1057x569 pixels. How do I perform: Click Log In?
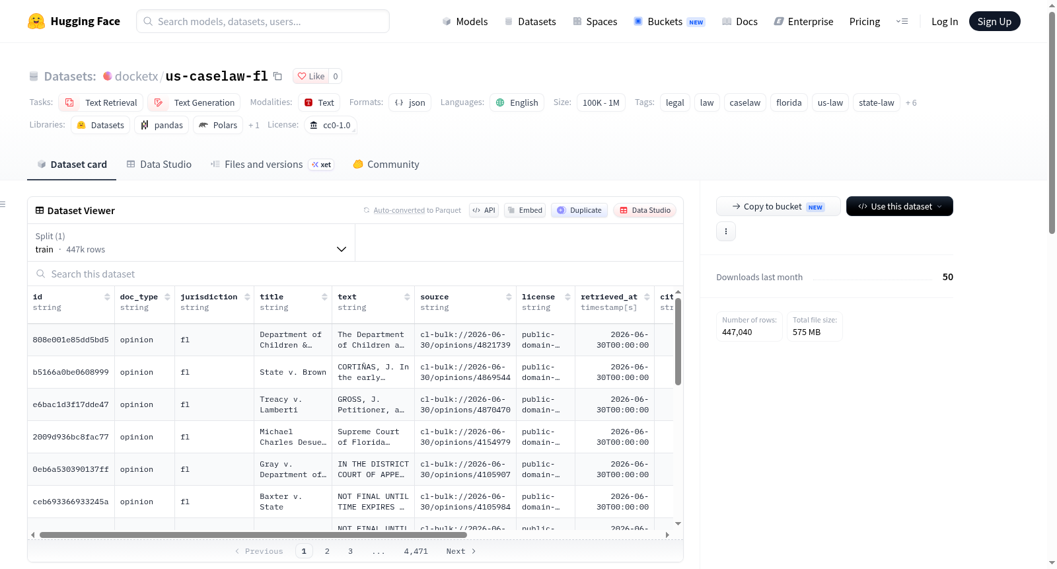point(945,21)
